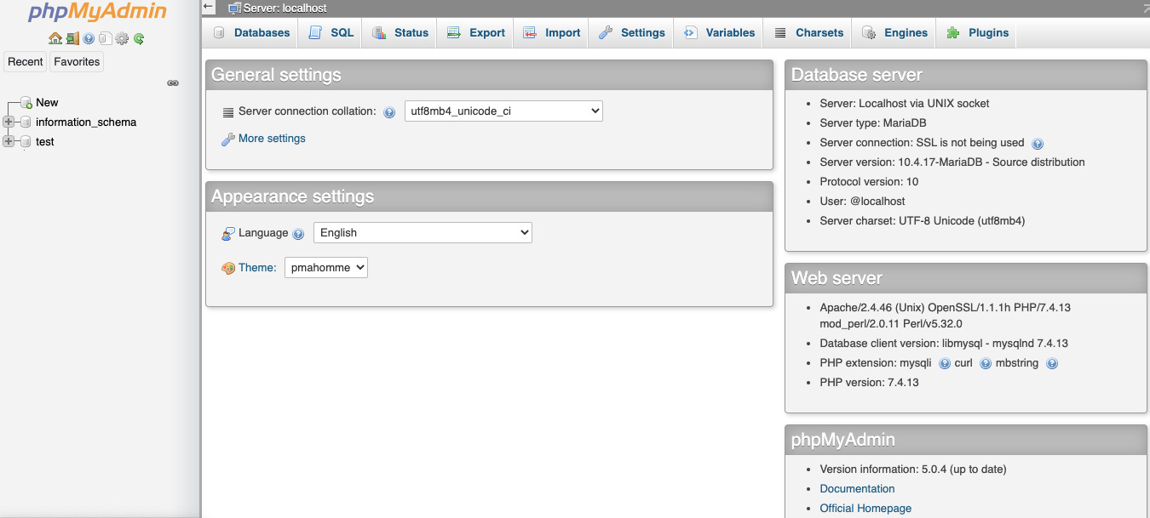Click the Status tab chart icon

coord(379,33)
